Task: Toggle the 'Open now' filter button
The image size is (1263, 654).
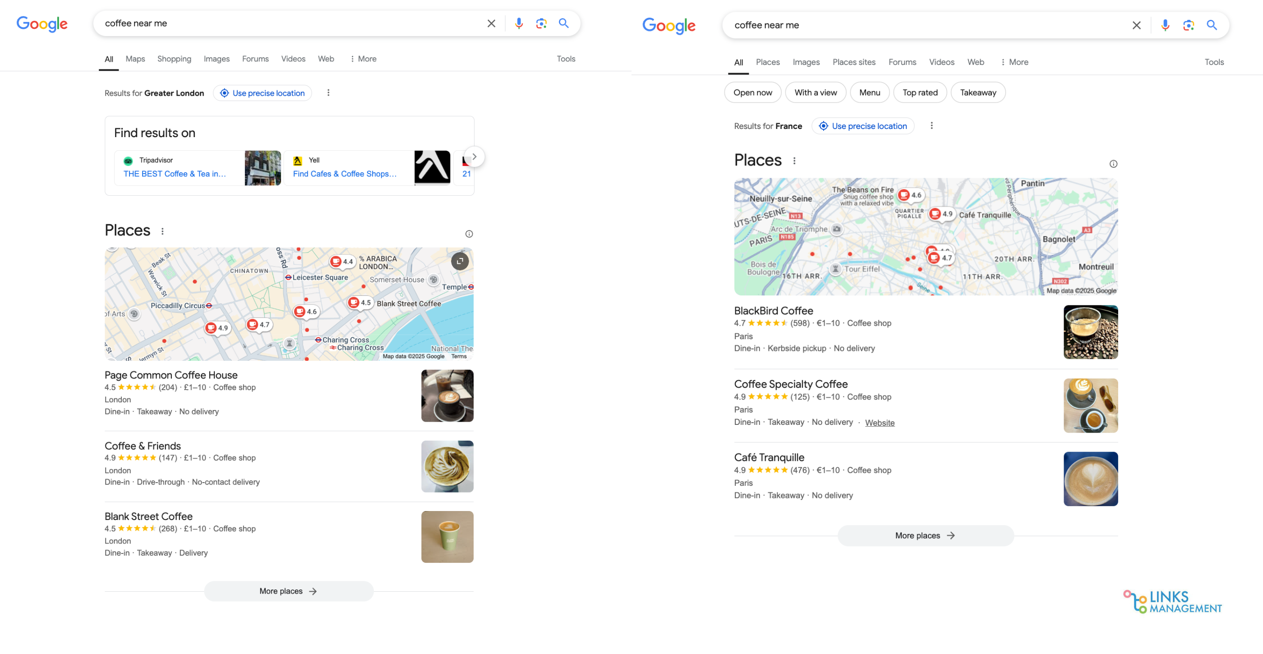Action: click(x=751, y=92)
